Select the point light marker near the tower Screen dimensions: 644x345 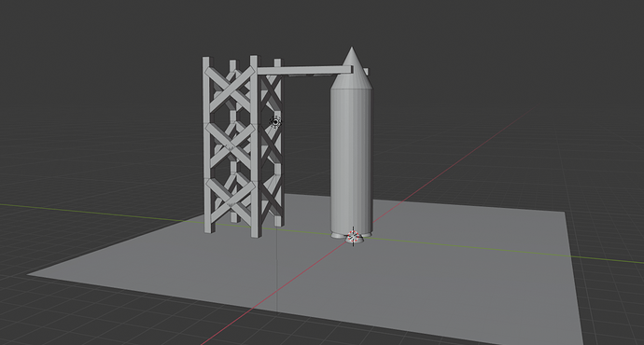tap(275, 121)
